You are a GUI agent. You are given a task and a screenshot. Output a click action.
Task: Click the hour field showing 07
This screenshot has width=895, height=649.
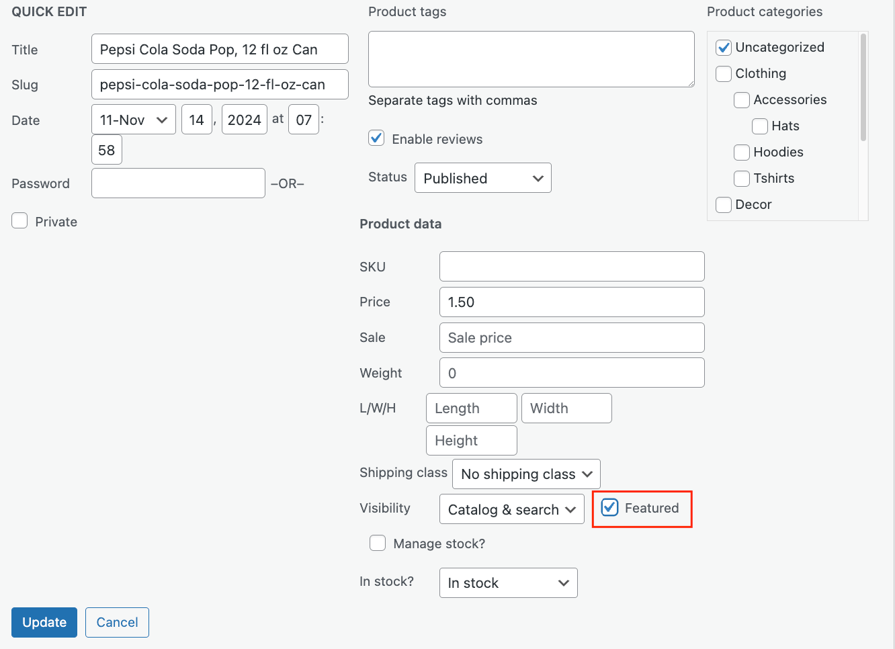pyautogui.click(x=304, y=120)
